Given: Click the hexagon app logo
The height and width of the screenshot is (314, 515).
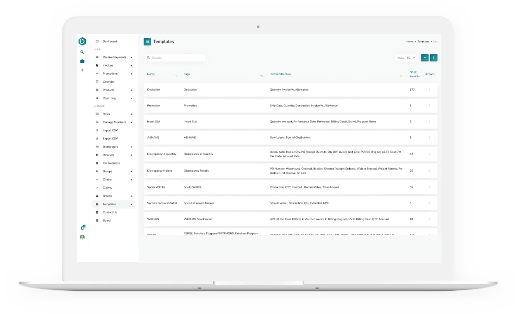Looking at the screenshot, I should point(82,41).
